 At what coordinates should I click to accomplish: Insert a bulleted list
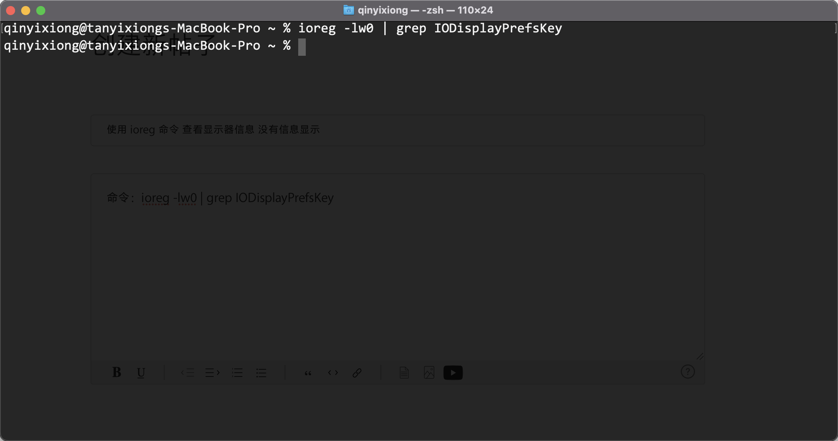261,373
